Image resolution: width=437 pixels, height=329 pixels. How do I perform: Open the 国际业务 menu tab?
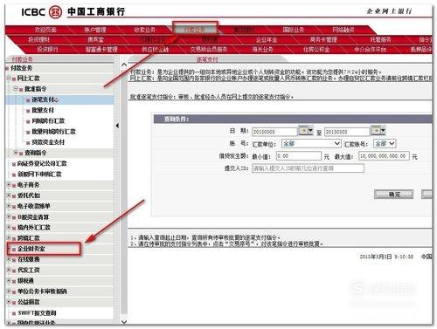[x=294, y=30]
